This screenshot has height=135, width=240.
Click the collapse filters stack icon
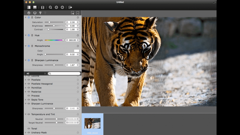pyautogui.click(x=40, y=13)
